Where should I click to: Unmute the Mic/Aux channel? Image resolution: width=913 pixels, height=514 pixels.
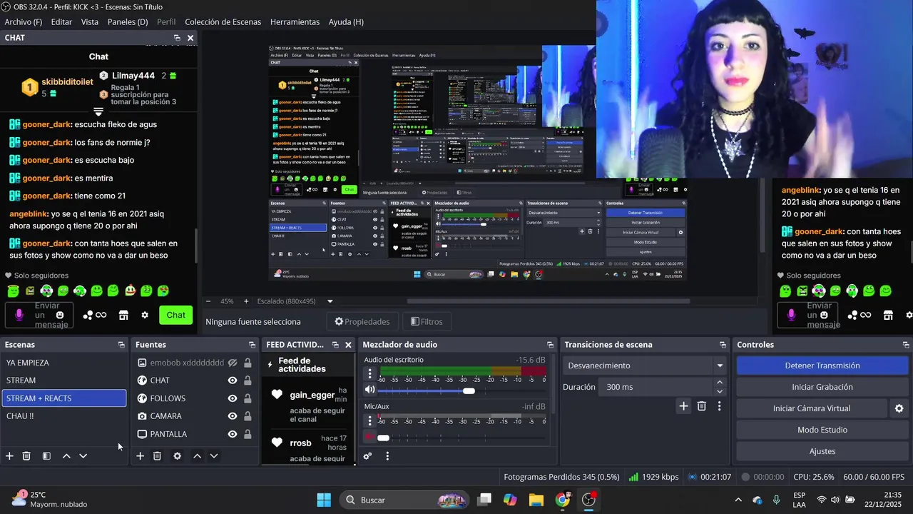pyautogui.click(x=369, y=436)
